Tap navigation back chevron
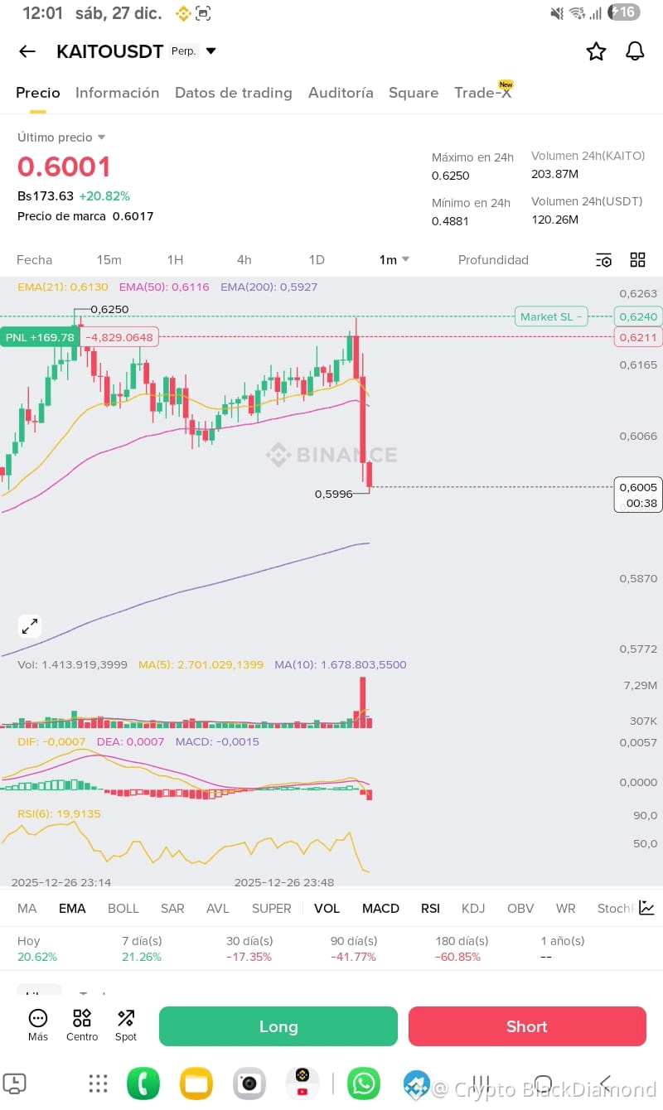663x1110 pixels. click(x=606, y=1083)
